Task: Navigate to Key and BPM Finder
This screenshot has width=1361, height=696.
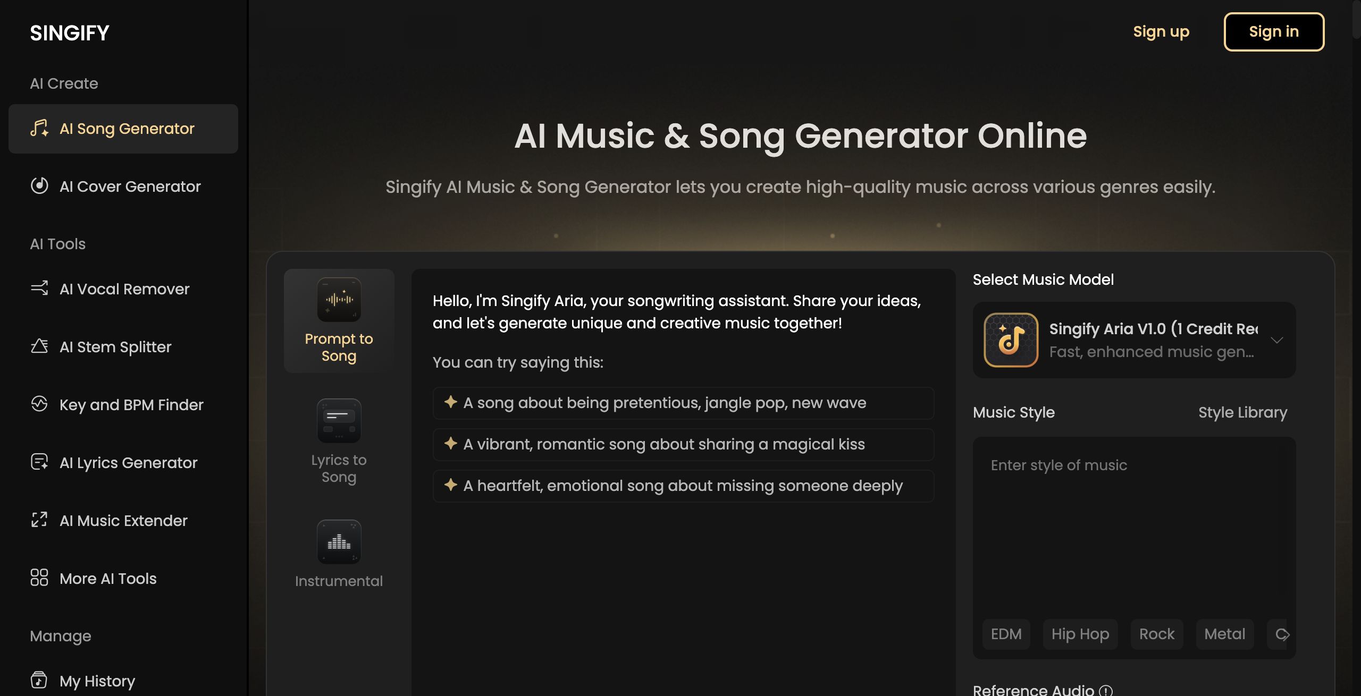Action: click(123, 405)
